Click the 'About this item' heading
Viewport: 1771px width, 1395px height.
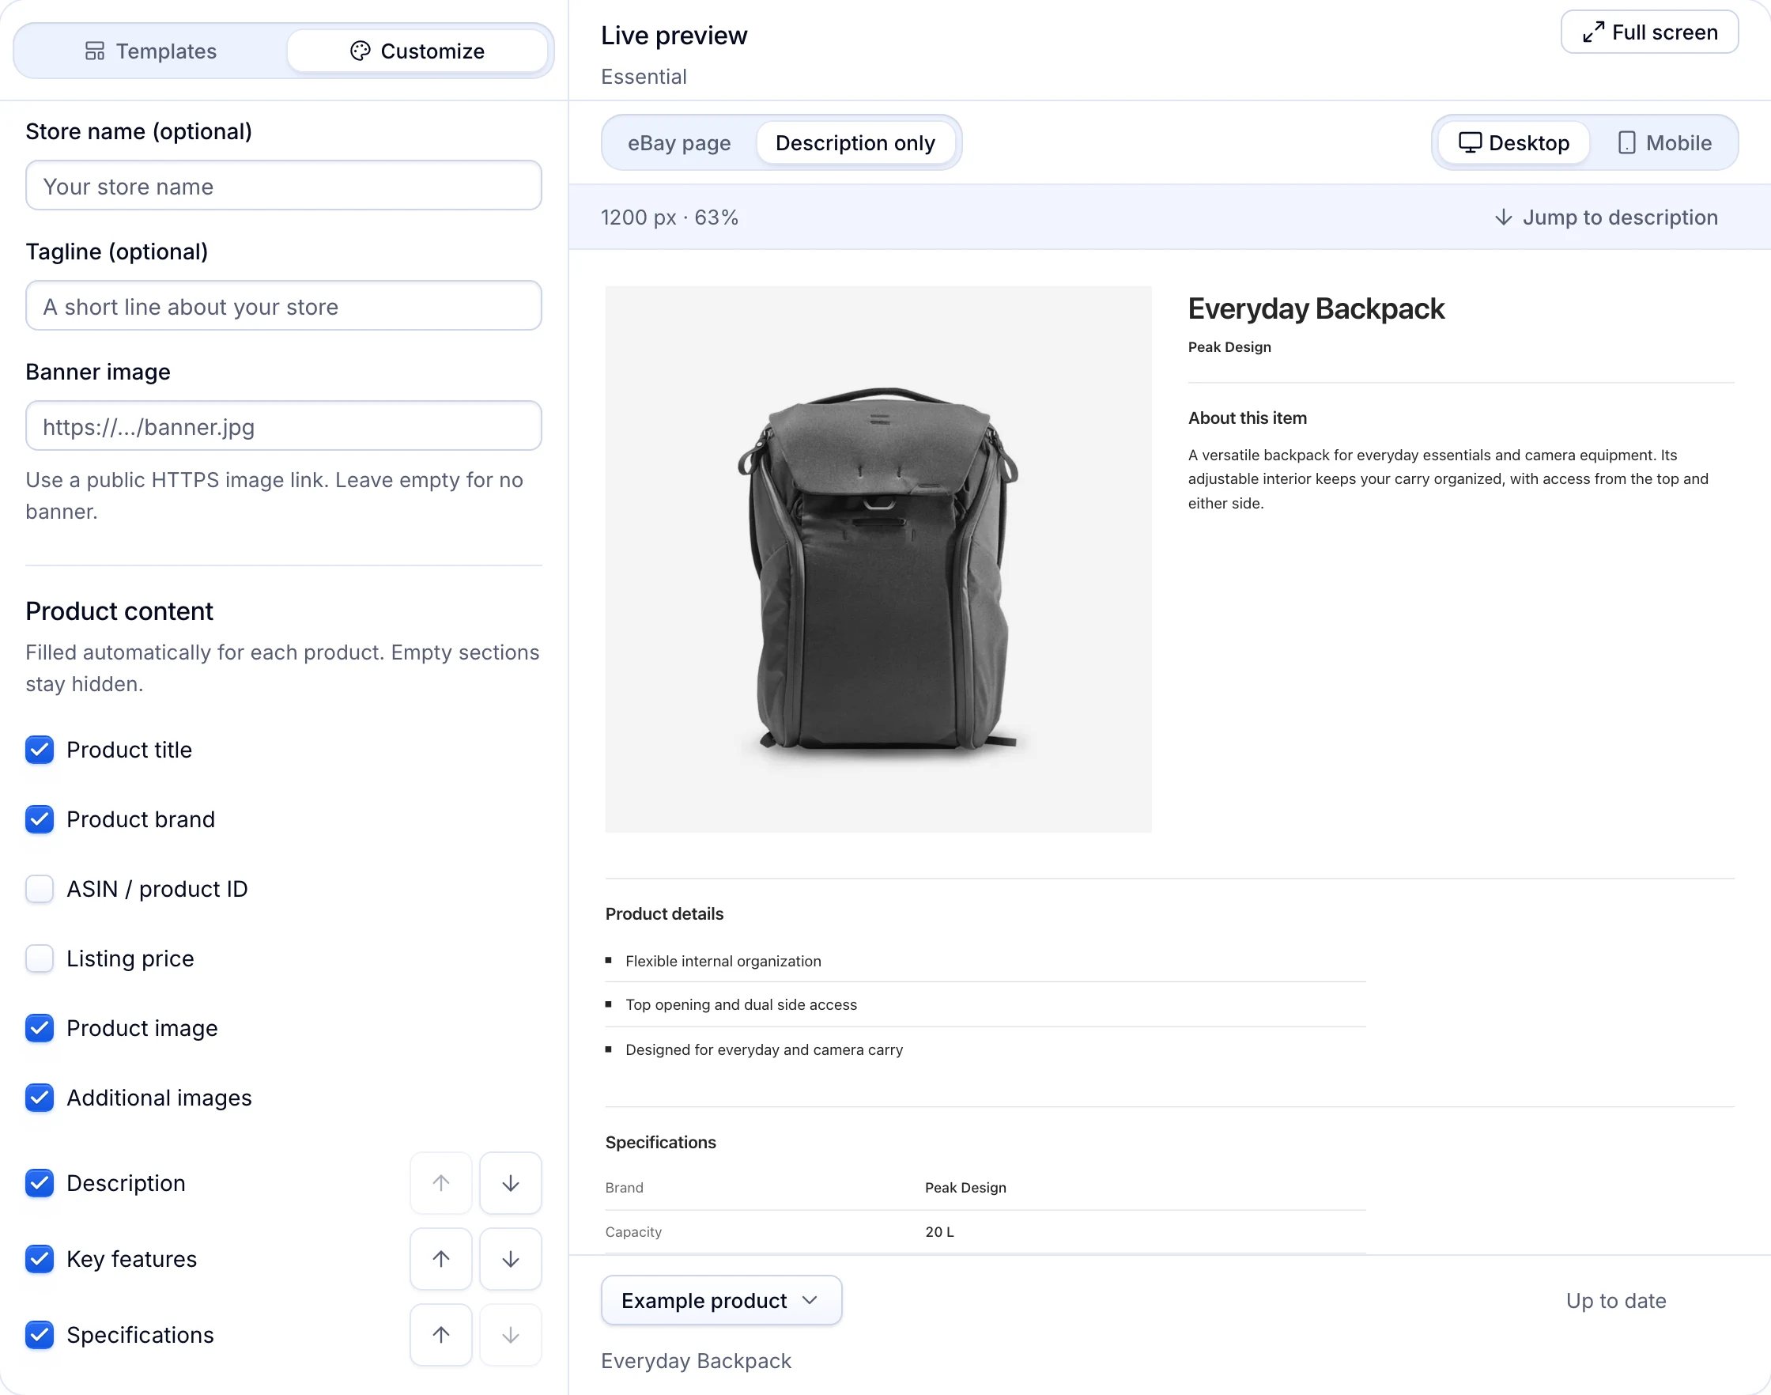point(1247,418)
